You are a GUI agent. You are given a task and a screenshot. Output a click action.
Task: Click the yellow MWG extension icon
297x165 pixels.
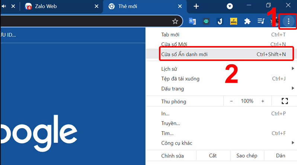coord(233,22)
